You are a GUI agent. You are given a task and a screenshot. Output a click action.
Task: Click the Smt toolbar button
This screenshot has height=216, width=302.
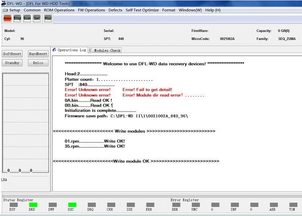[37, 18]
